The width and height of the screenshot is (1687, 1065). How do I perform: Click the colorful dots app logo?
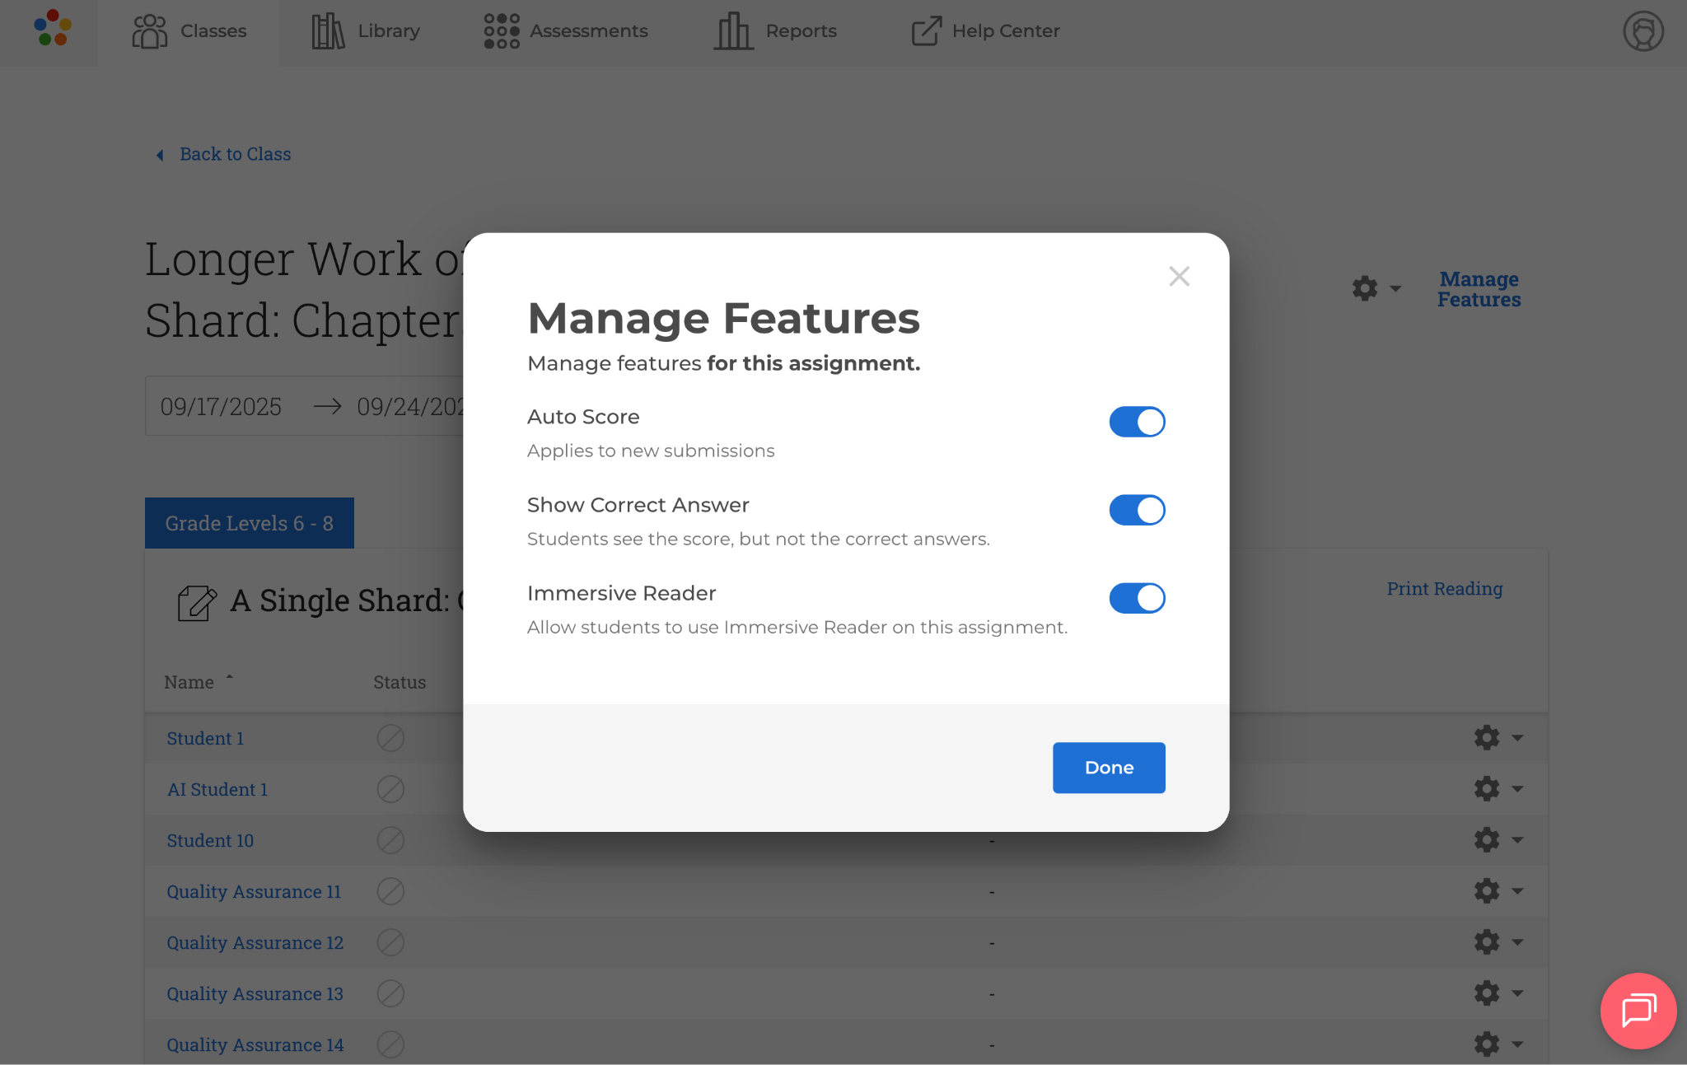53,29
